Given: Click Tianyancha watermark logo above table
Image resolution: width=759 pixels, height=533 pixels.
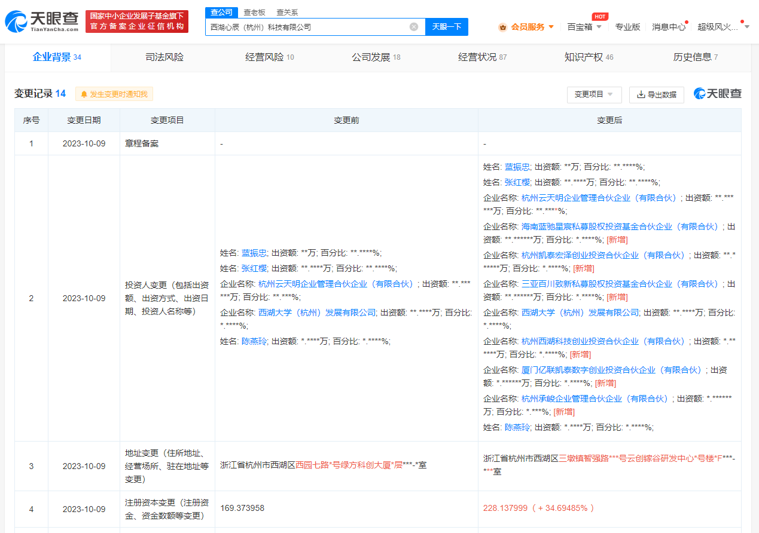Looking at the screenshot, I should tap(717, 94).
